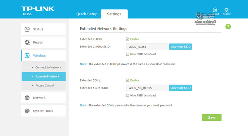The height and width of the screenshot is (136, 248).
Task: Open the Network menu item
Action: [x=43, y=98]
